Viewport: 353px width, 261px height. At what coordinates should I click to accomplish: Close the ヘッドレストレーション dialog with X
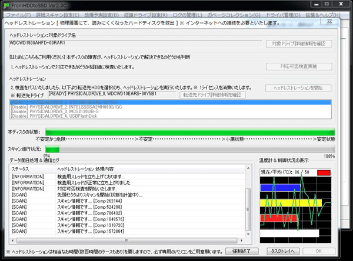point(329,21)
